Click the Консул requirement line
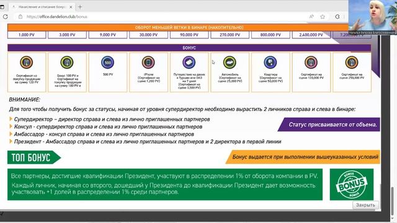 [x=108, y=126]
